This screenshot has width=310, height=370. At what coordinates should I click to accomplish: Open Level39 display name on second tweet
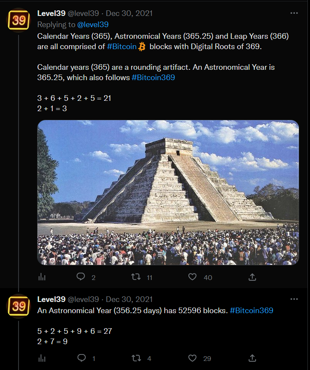tap(51, 299)
